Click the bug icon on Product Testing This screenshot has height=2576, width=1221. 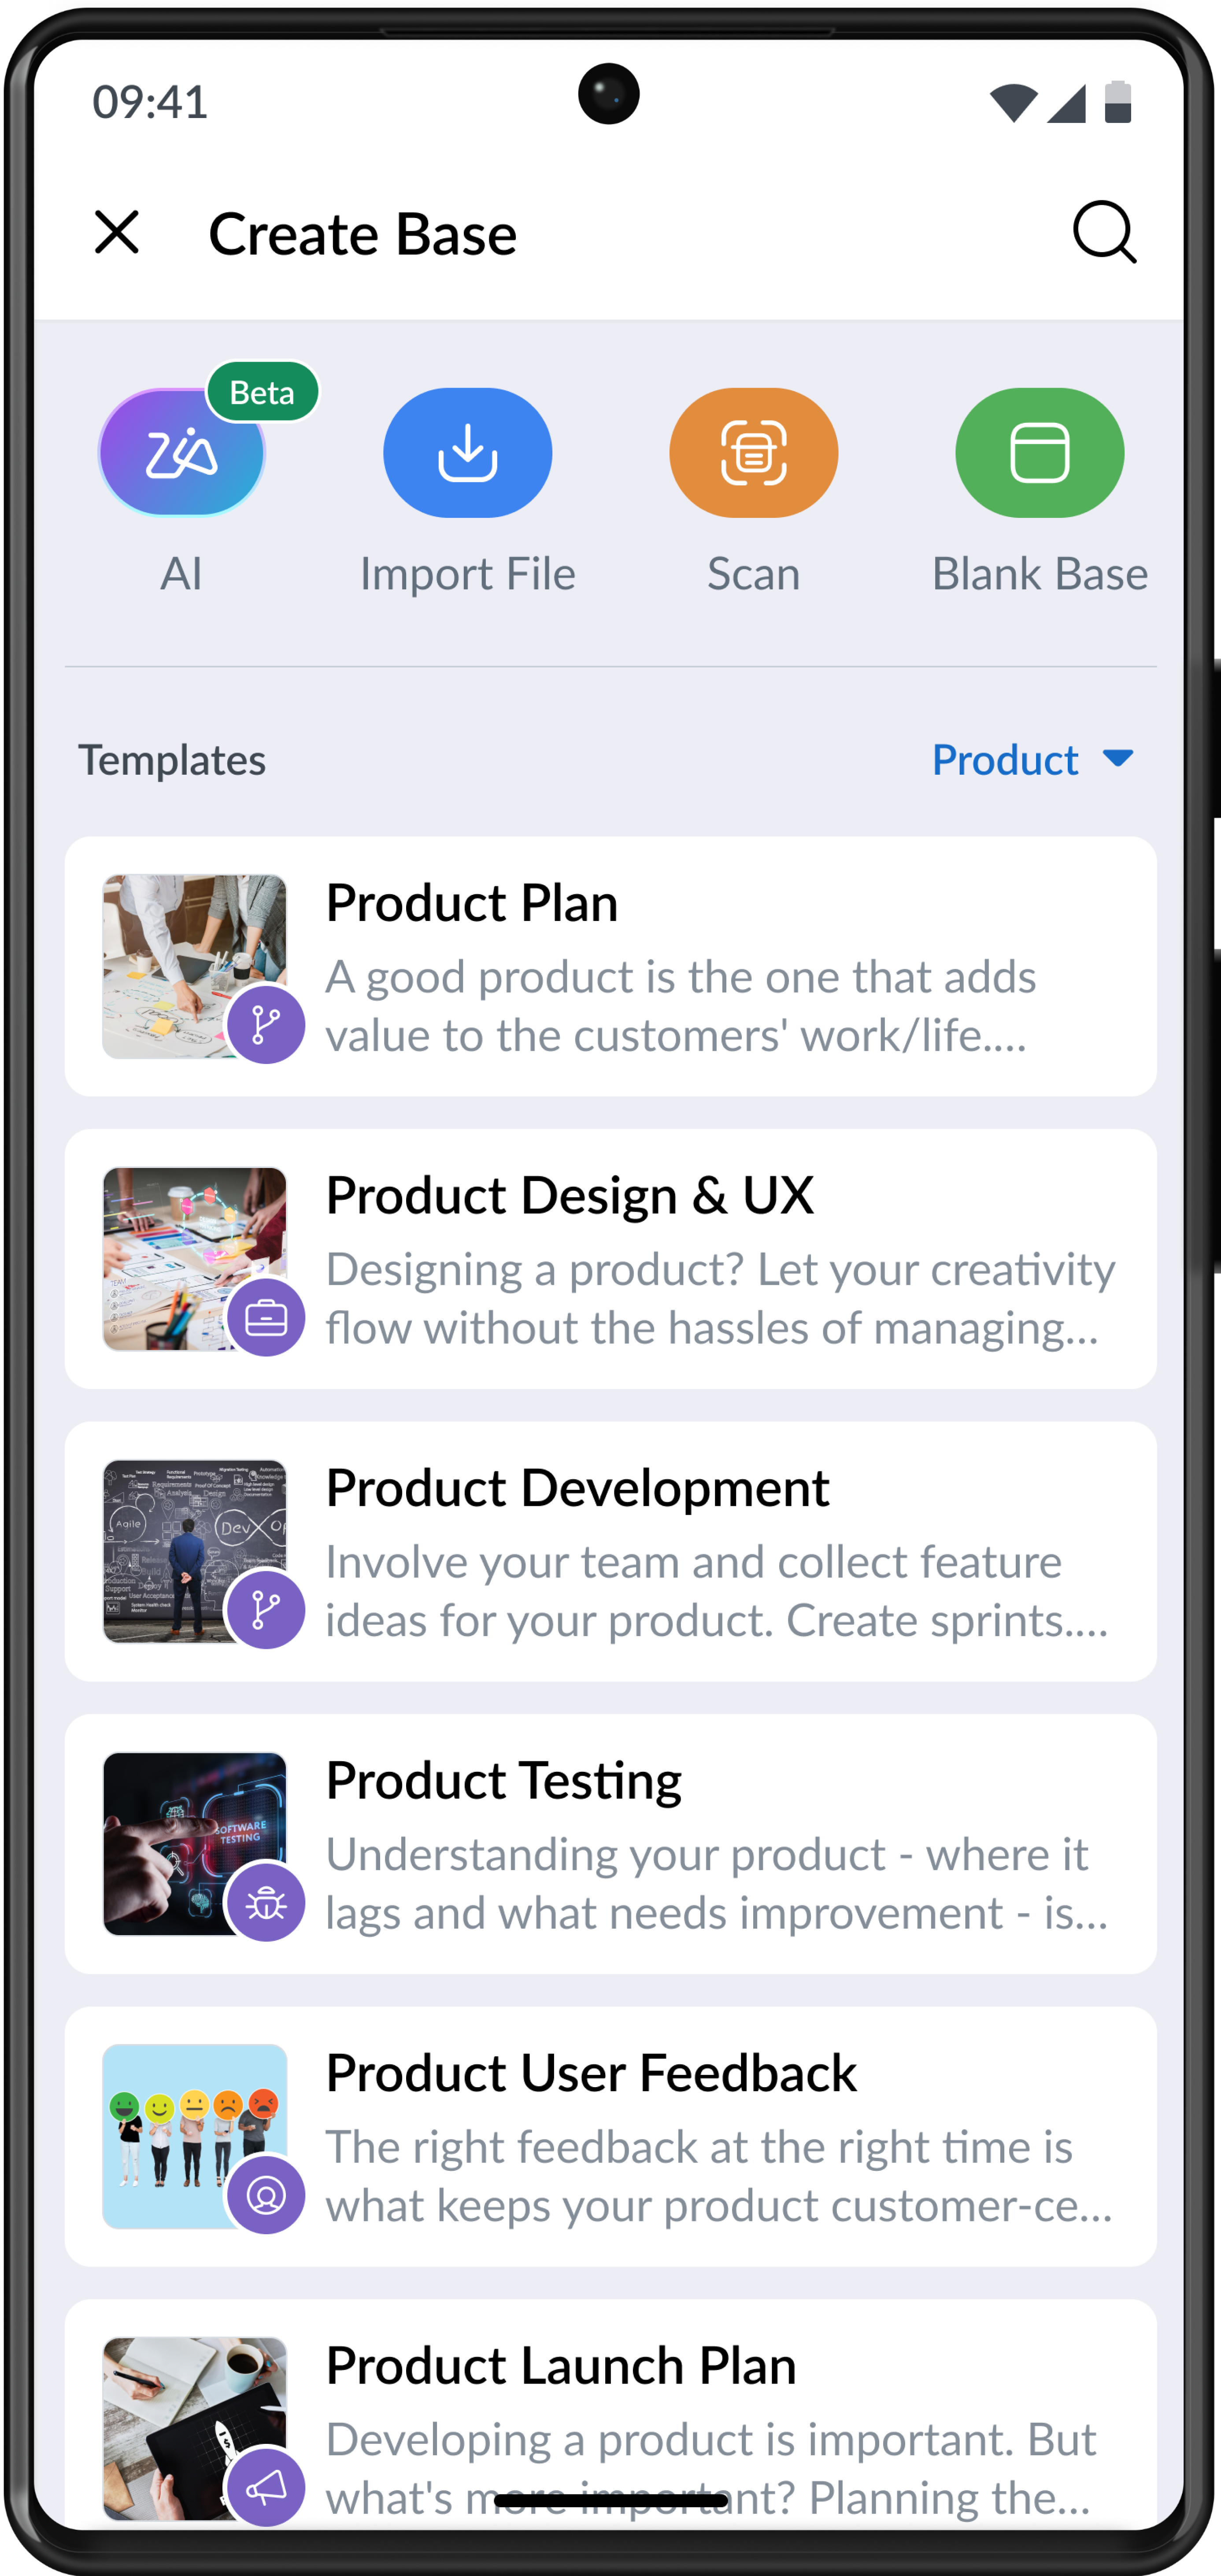tap(266, 1902)
